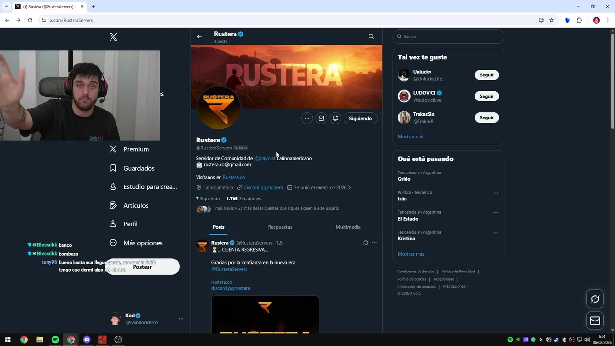
Task: Switch to the Posts tab
Action: (219, 227)
